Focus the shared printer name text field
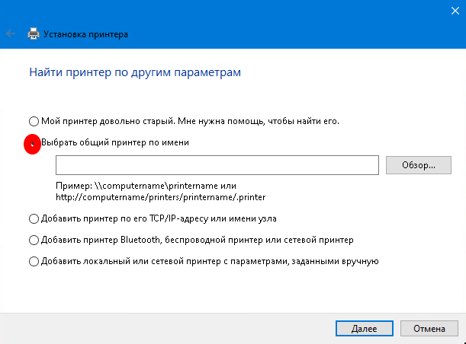 click(217, 165)
